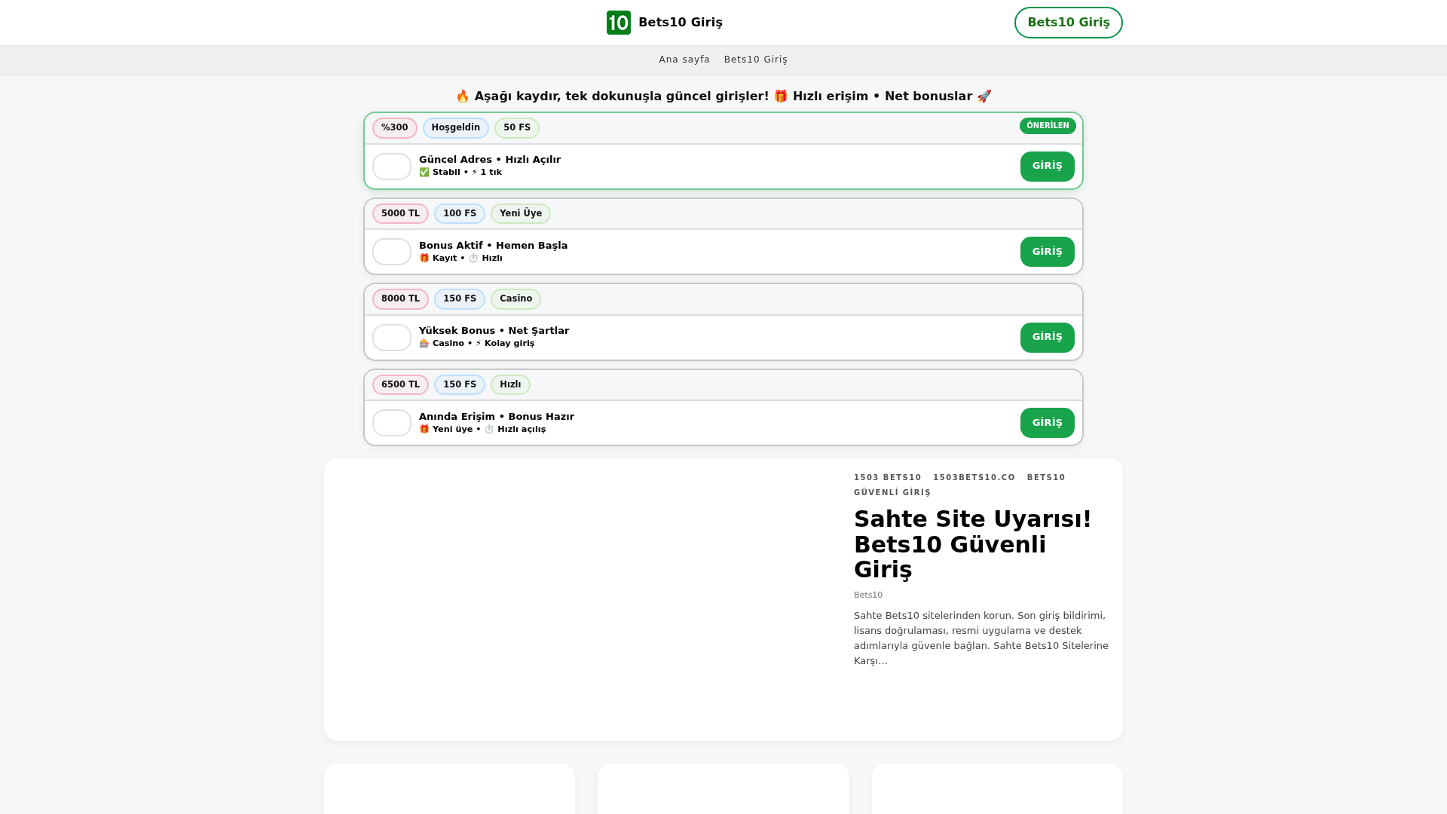The height and width of the screenshot is (814, 1447).
Task: Click the Bets10 author label under headline
Action: (868, 595)
